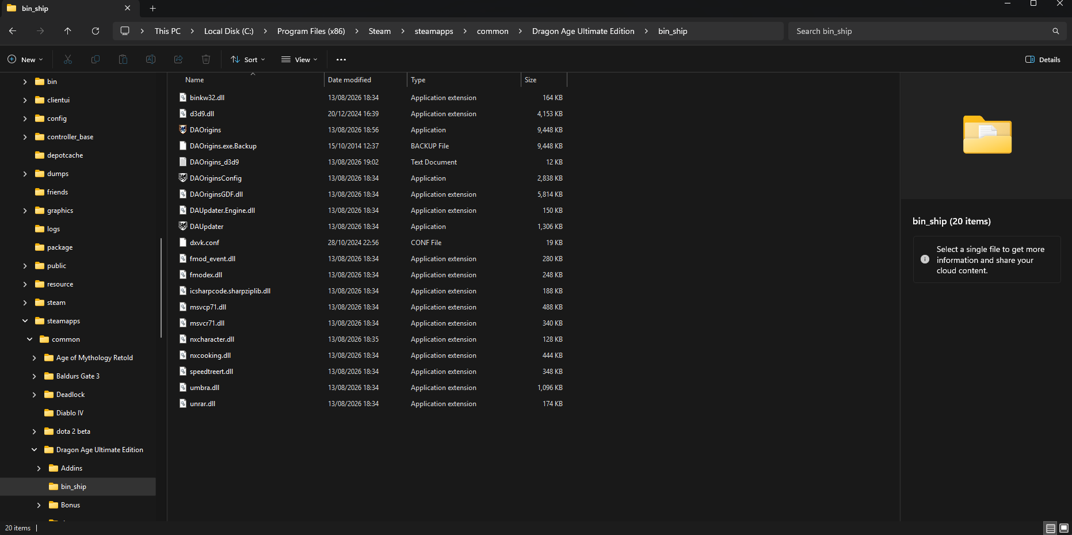The height and width of the screenshot is (535, 1072).
Task: Click the Paste clipboard icon
Action: [123, 59]
